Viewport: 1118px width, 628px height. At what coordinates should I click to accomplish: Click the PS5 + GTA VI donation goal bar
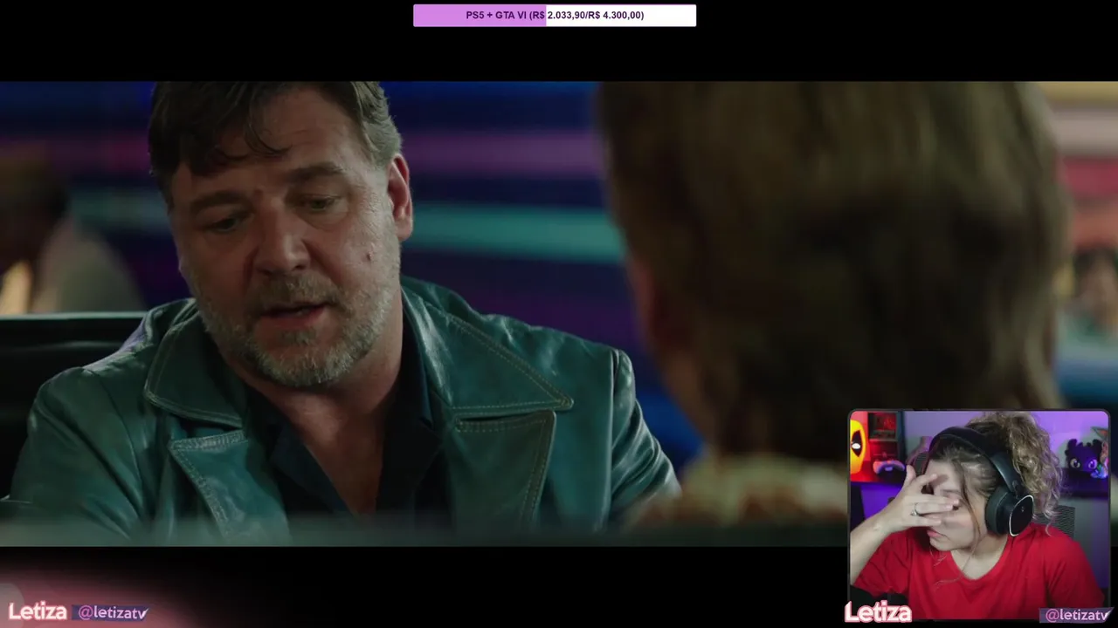coord(555,15)
